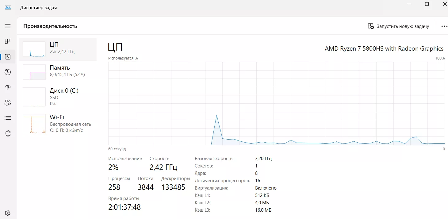Open the Details list page icon
This screenshot has height=219, width=448.
click(x=8, y=118)
